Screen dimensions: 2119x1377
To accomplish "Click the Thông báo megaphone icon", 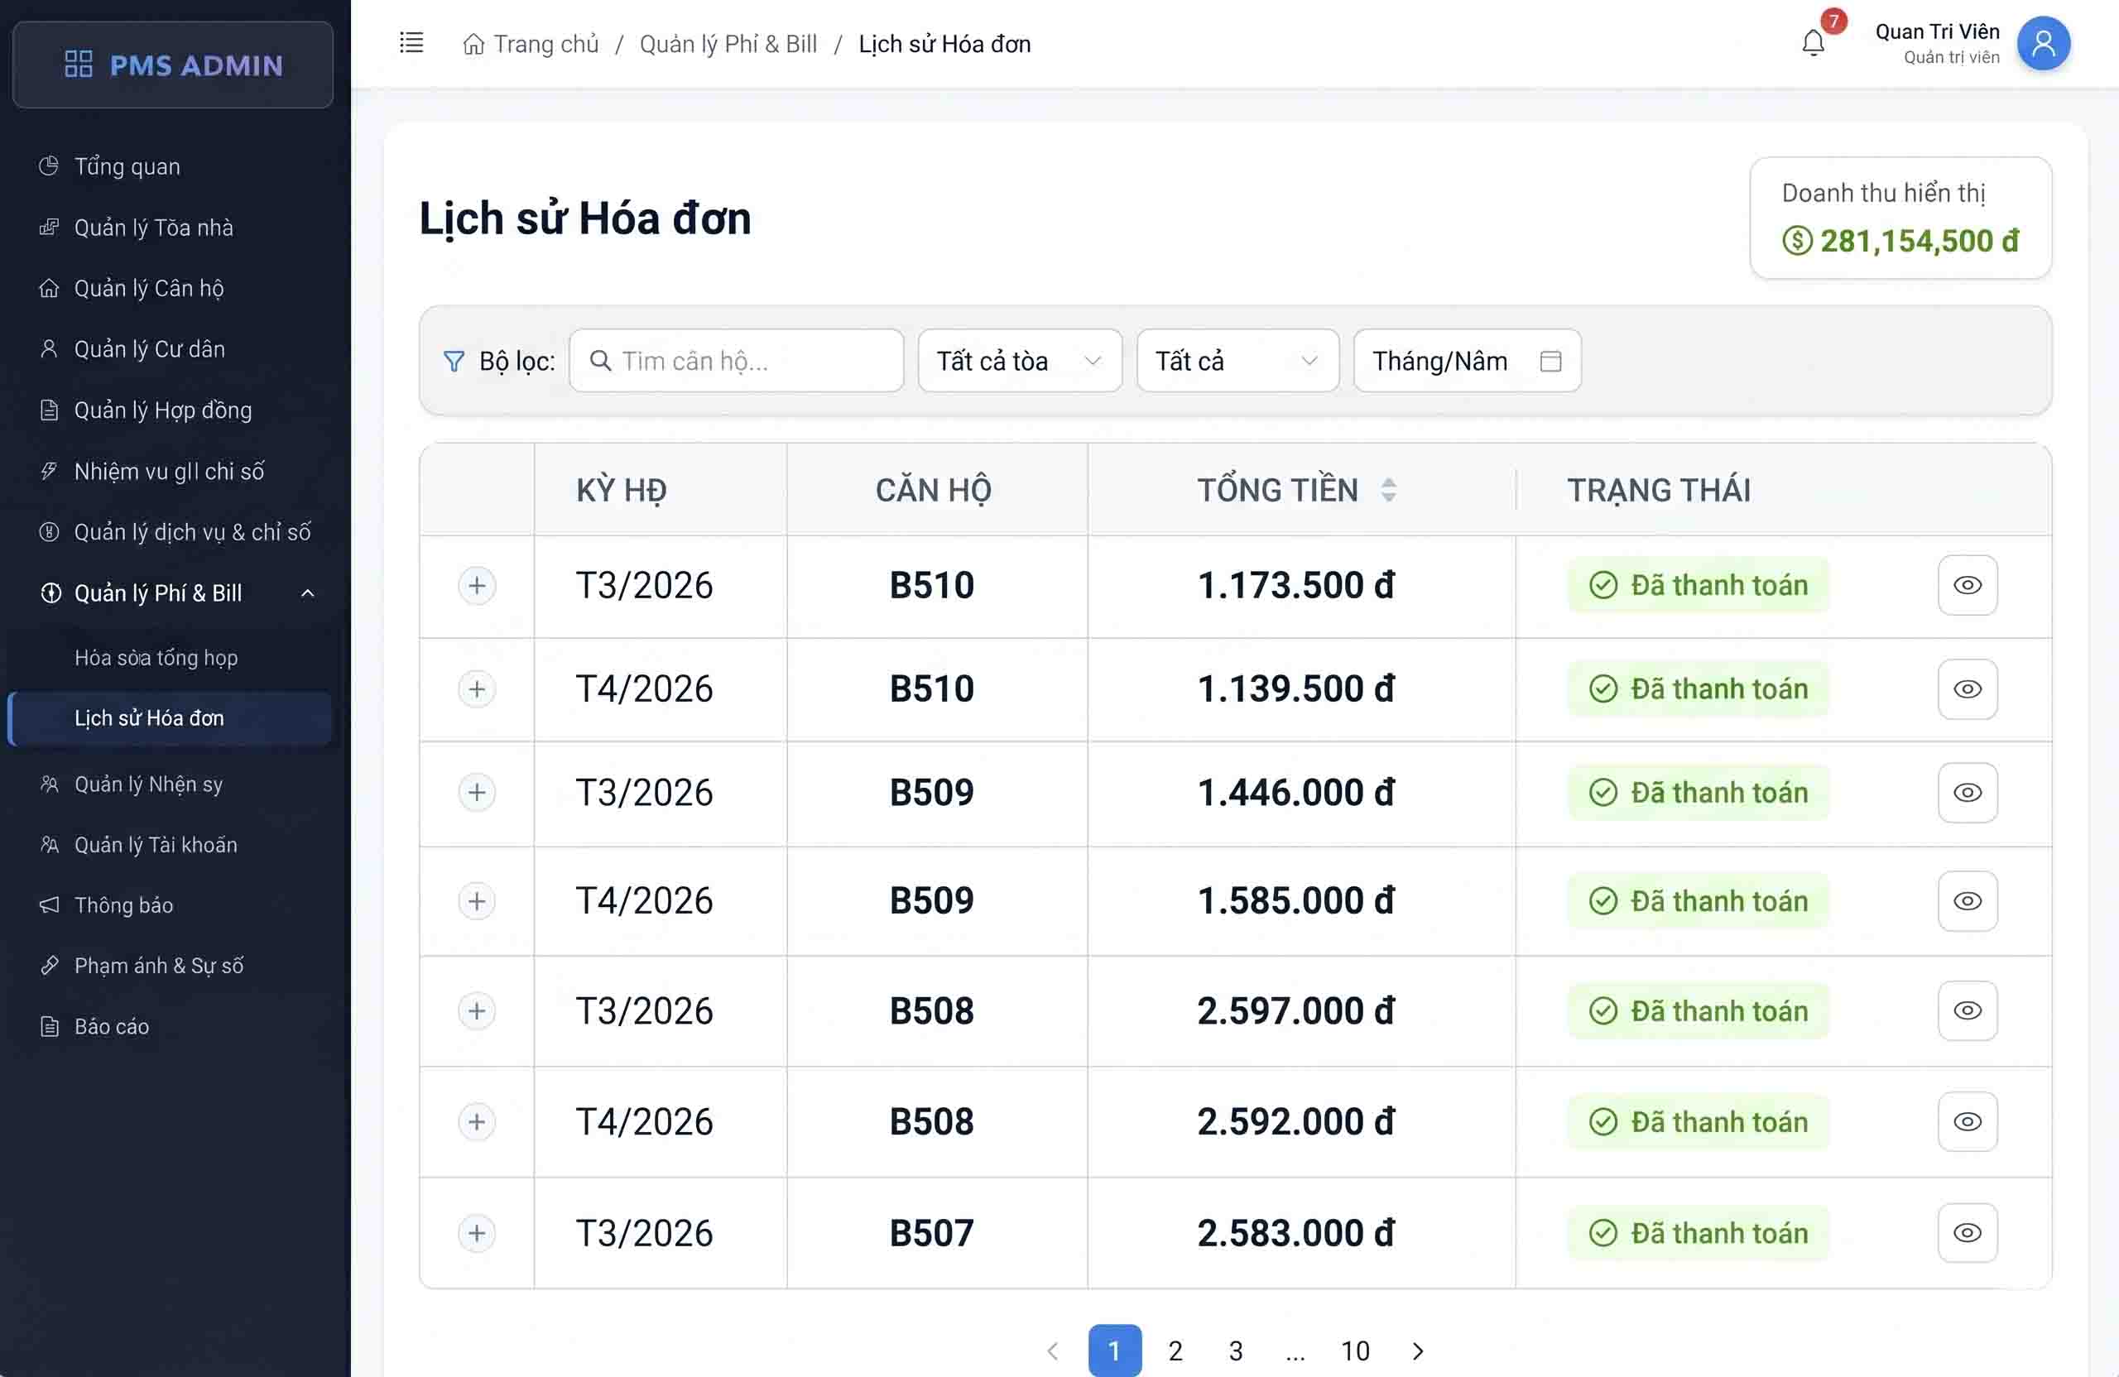I will (x=49, y=904).
